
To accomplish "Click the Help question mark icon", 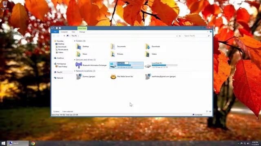I will coord(211,32).
